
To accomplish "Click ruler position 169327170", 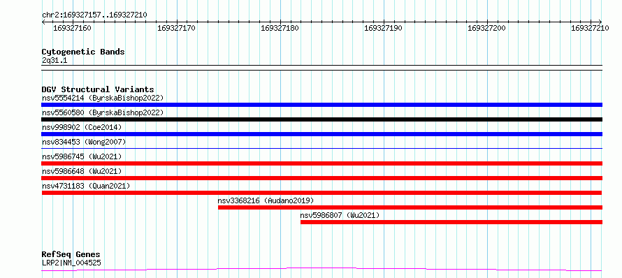I will (176, 28).
